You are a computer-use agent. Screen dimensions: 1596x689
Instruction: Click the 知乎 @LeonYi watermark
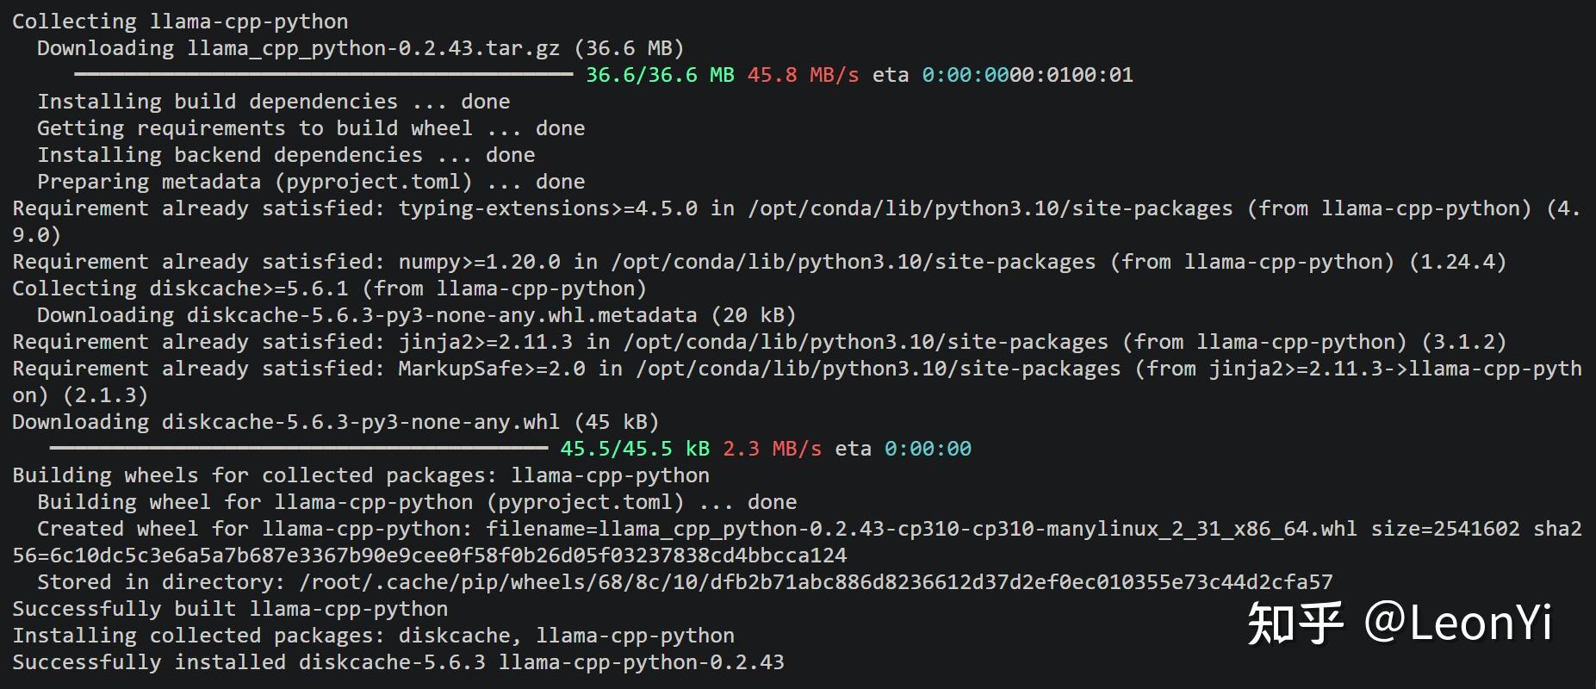[x=1400, y=623]
